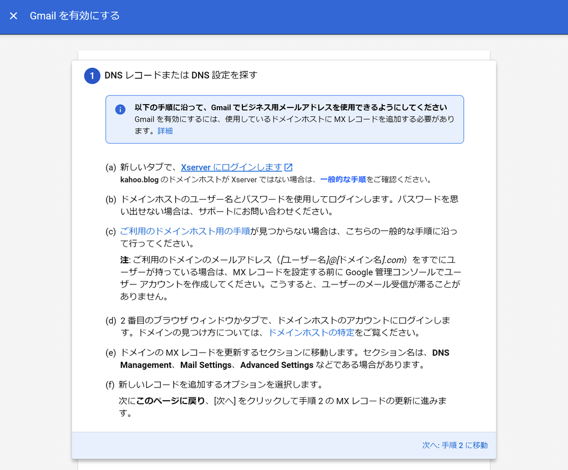Viewport: 568px width, 470px height.
Task: Click the Gmail を有効にする title text
Action: [x=75, y=16]
